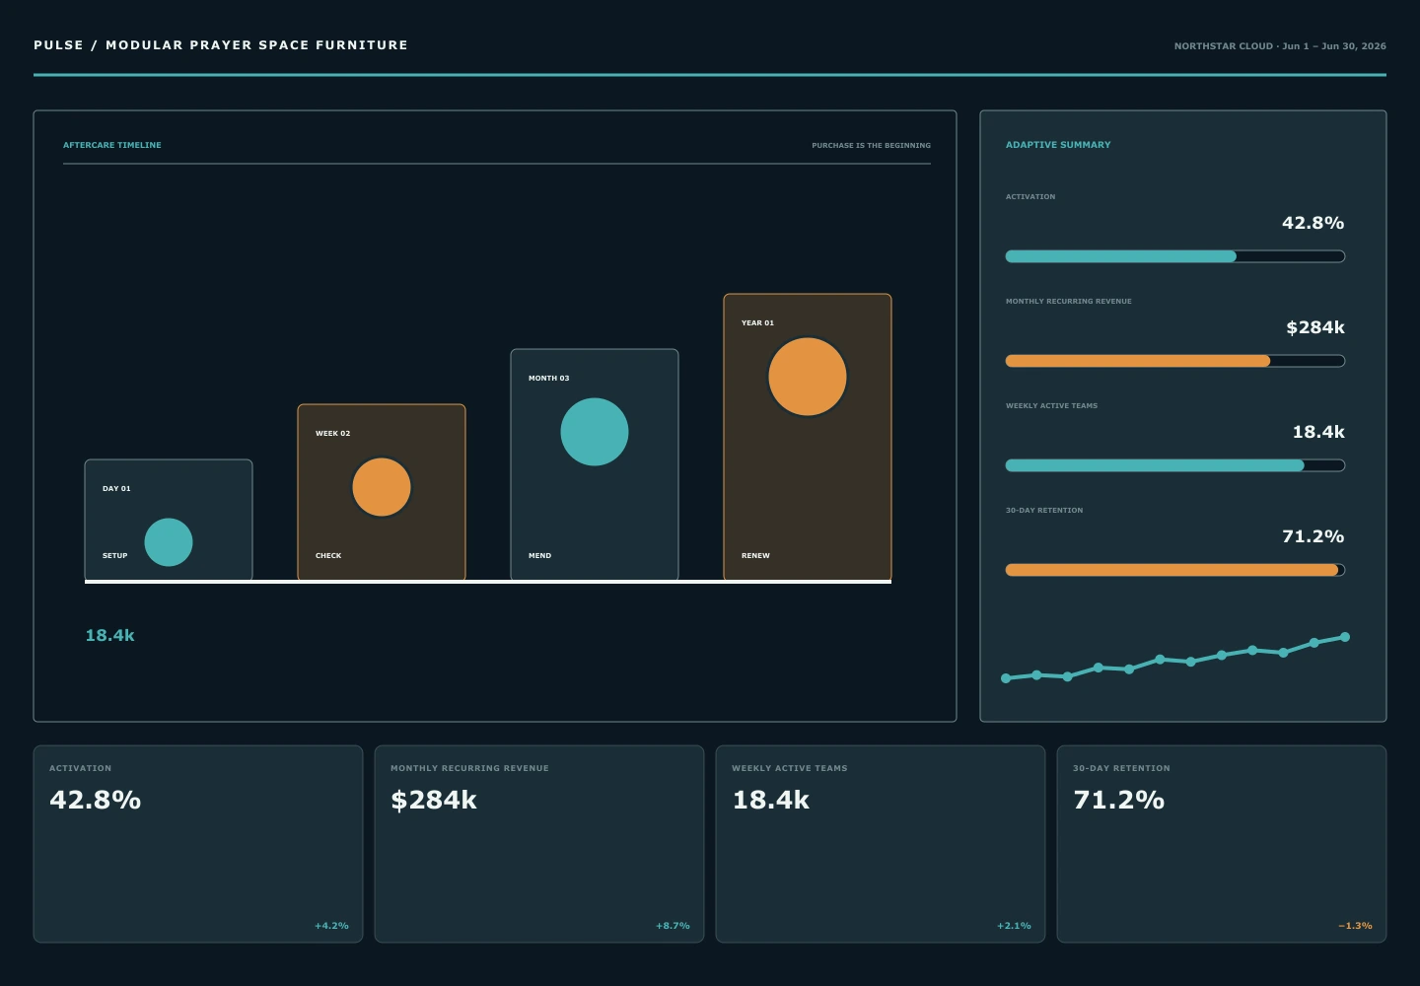
Task: Select the Activation progress bar
Action: point(1175,256)
